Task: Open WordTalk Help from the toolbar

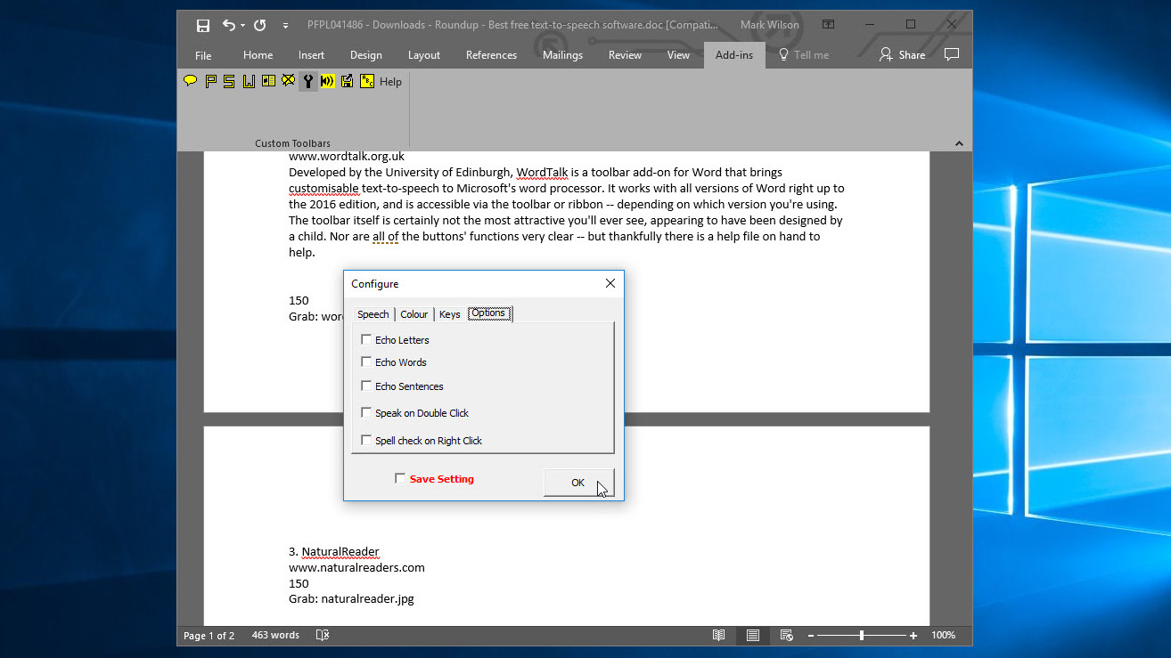Action: pyautogui.click(x=390, y=81)
